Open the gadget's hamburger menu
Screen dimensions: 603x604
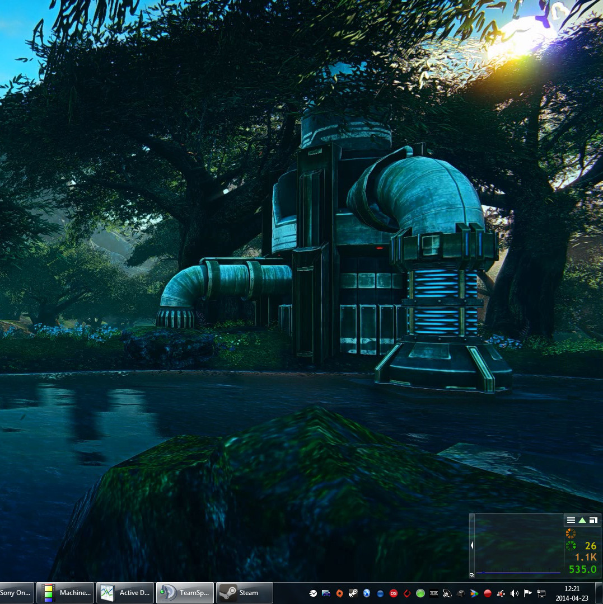point(571,520)
